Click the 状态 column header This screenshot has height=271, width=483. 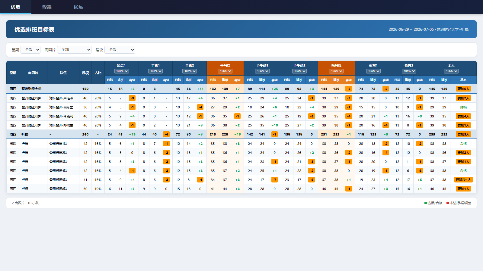point(463,80)
